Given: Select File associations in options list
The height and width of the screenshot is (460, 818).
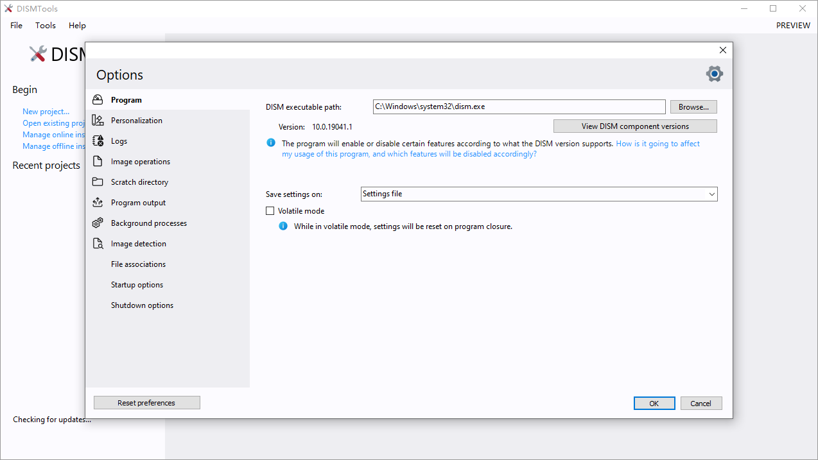Looking at the screenshot, I should [138, 264].
